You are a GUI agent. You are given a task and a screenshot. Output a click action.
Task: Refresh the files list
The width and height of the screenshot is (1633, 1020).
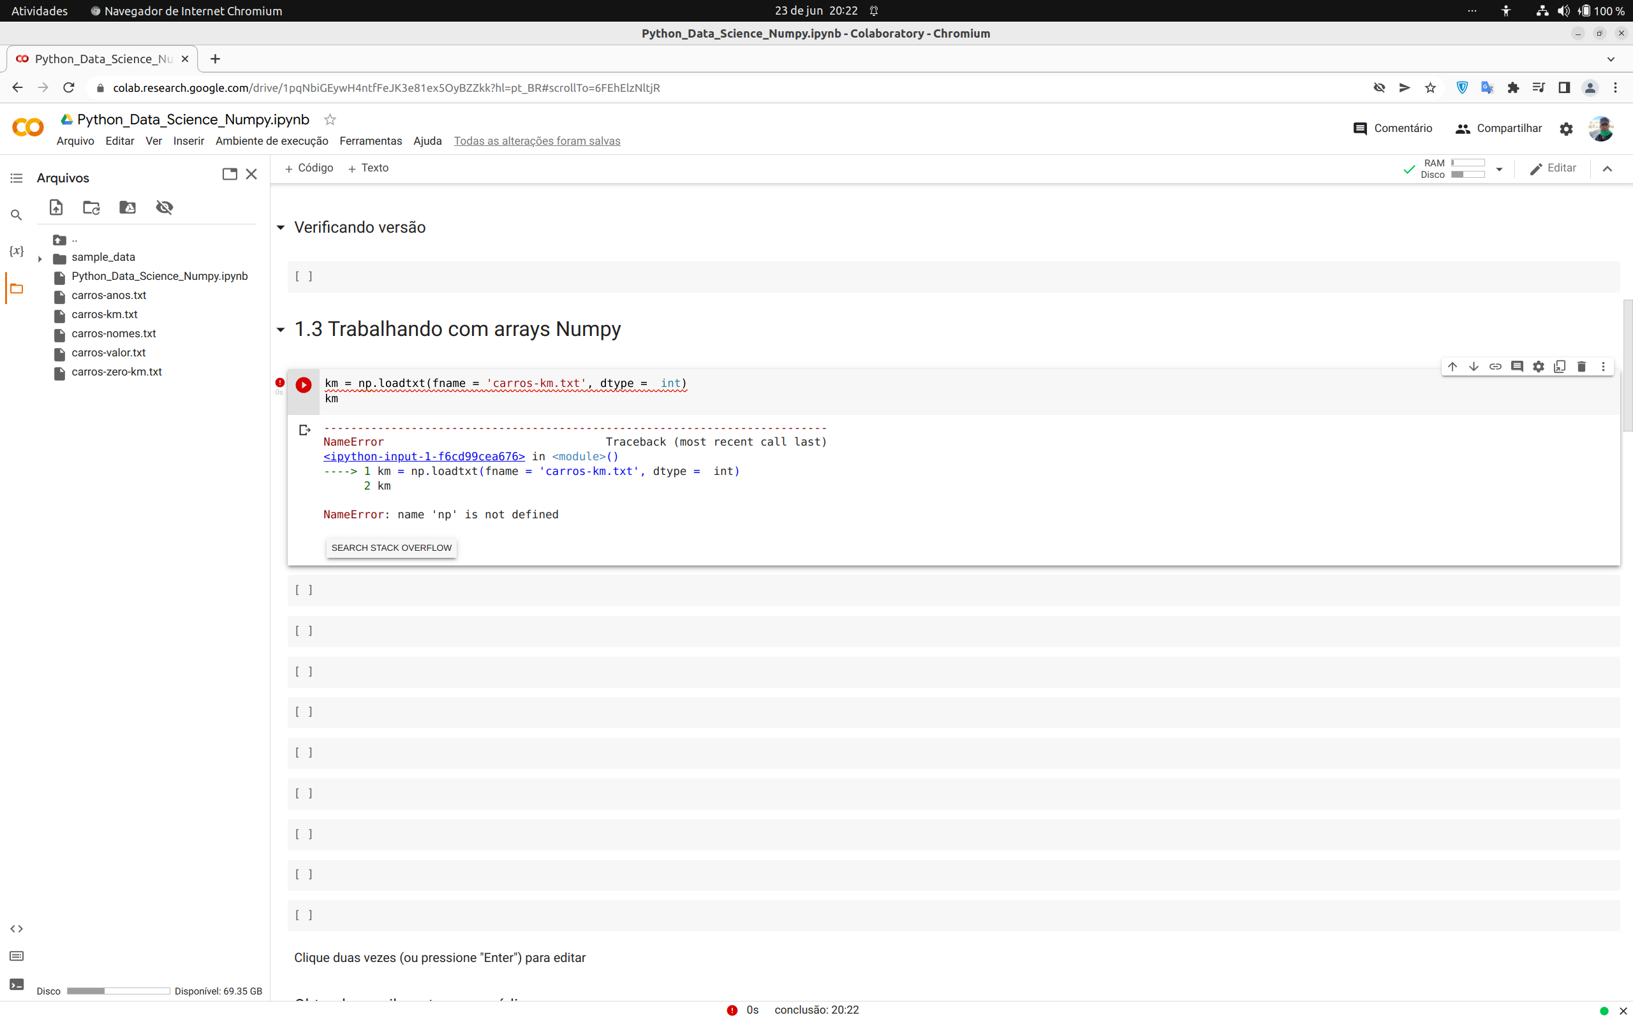91,207
